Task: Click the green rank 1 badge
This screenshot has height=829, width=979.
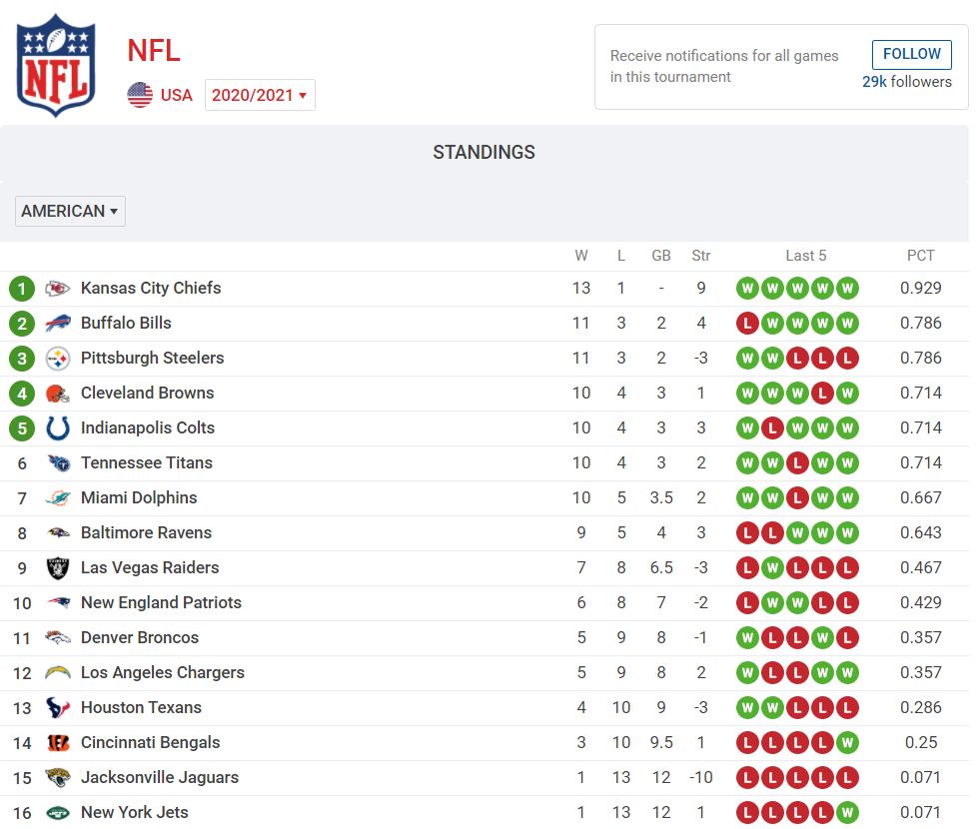Action: pos(22,289)
